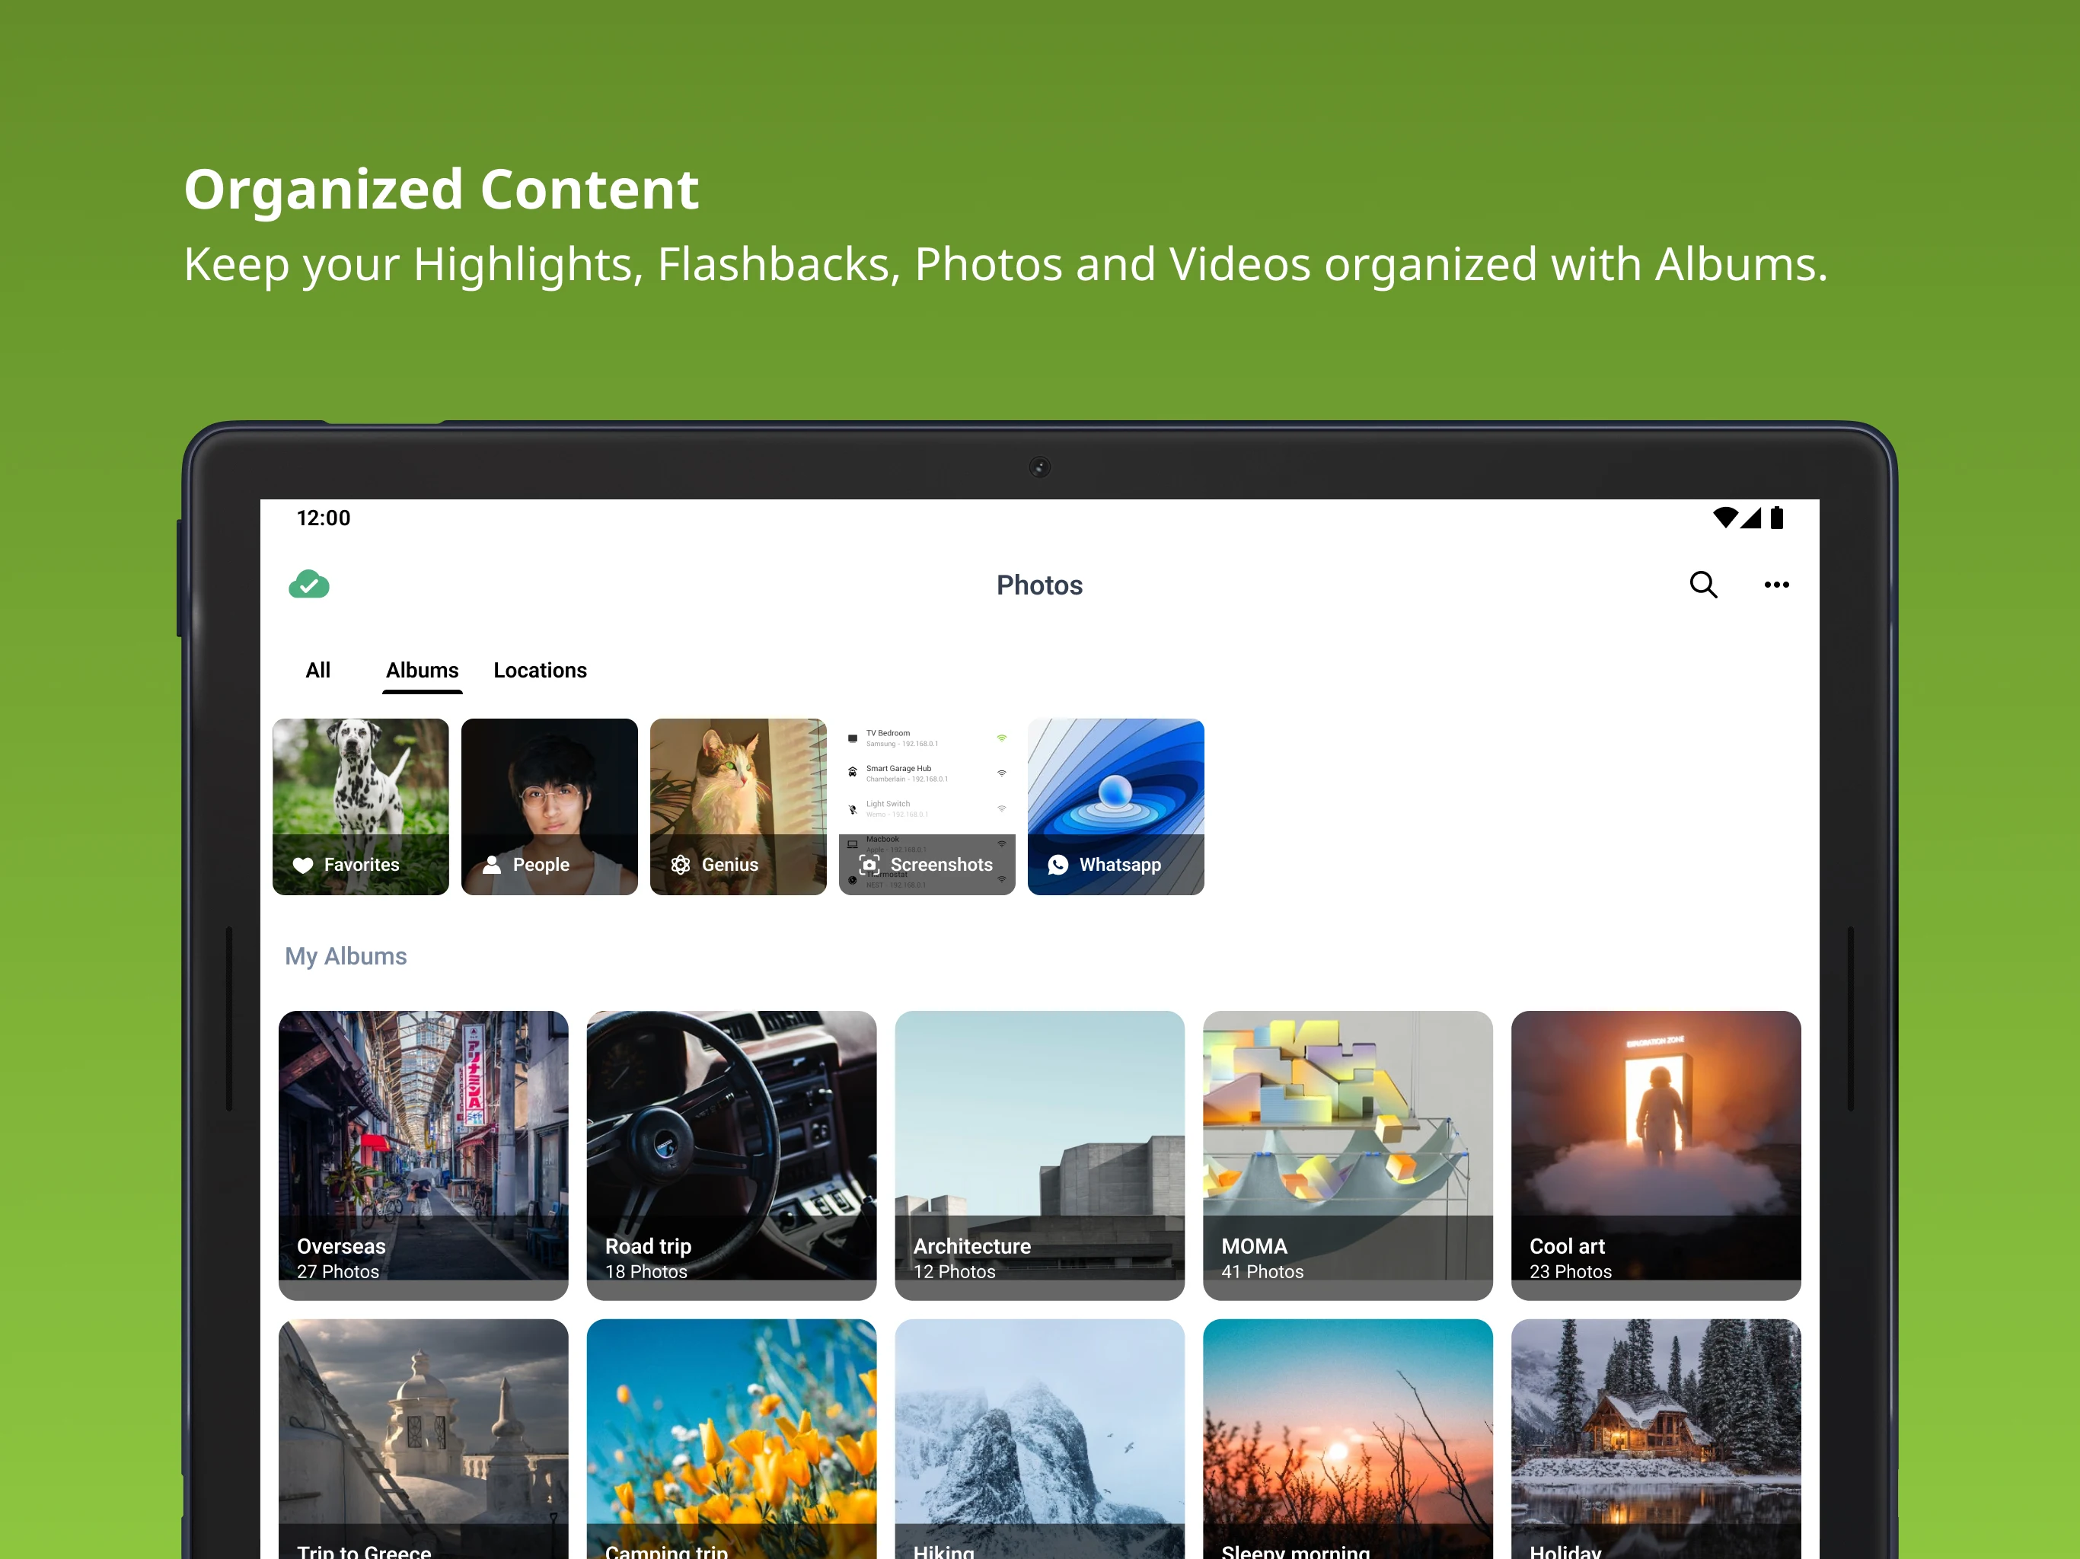Click the 23 Photos count label
This screenshot has height=1559, width=2080.
1571,1271
